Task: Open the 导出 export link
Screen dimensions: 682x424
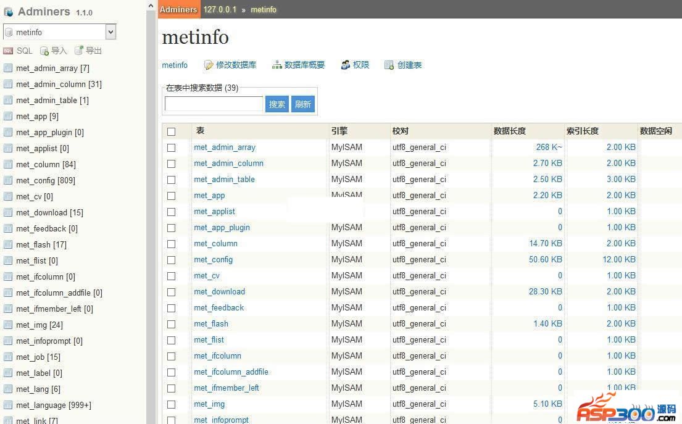Action: point(94,51)
